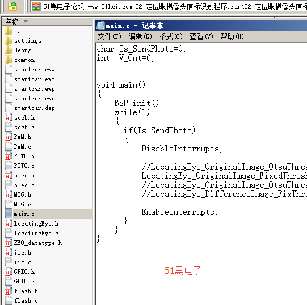This screenshot has height=305, width=307.
Task: Click the Notepad icon in the main.c title bar
Action: coord(101,26)
